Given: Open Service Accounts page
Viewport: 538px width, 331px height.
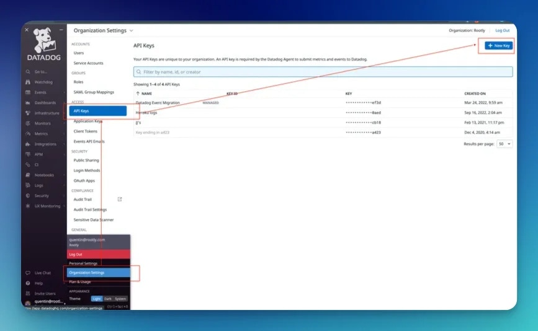Looking at the screenshot, I should click(x=88, y=63).
